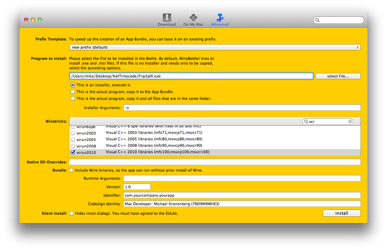Image resolution: width=387 pixels, height=250 pixels.
Task: Select 'Visual C++ 2005 libraries' row text
Action: 154,139
